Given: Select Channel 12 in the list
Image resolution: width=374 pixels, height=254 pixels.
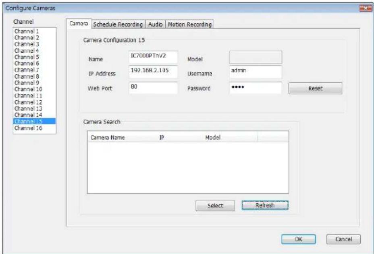Looking at the screenshot, I should [34, 102].
